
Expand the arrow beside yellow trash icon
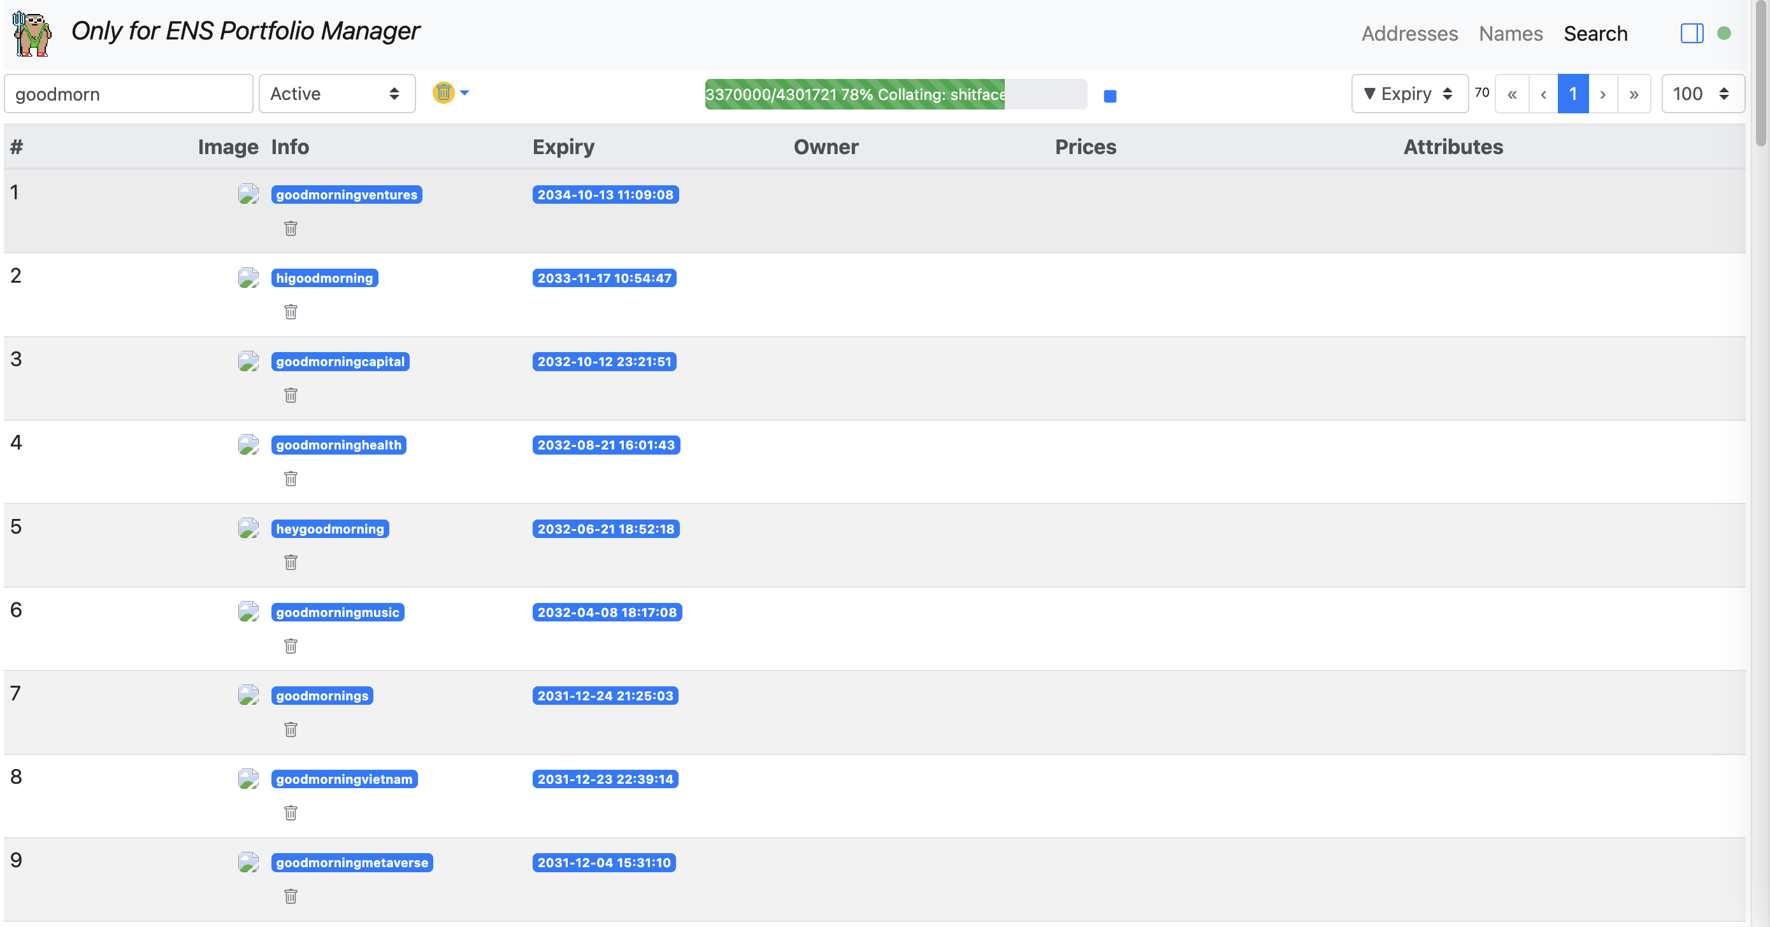click(x=464, y=92)
